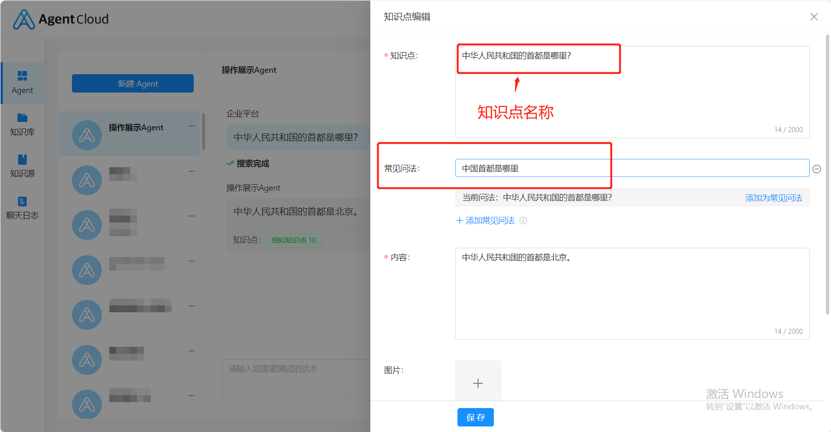The image size is (831, 432).
Task: Click the fourth agent's avatar icon
Action: pyautogui.click(x=87, y=270)
